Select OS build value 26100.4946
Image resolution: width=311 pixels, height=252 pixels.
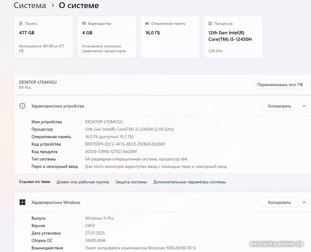pyautogui.click(x=95, y=240)
